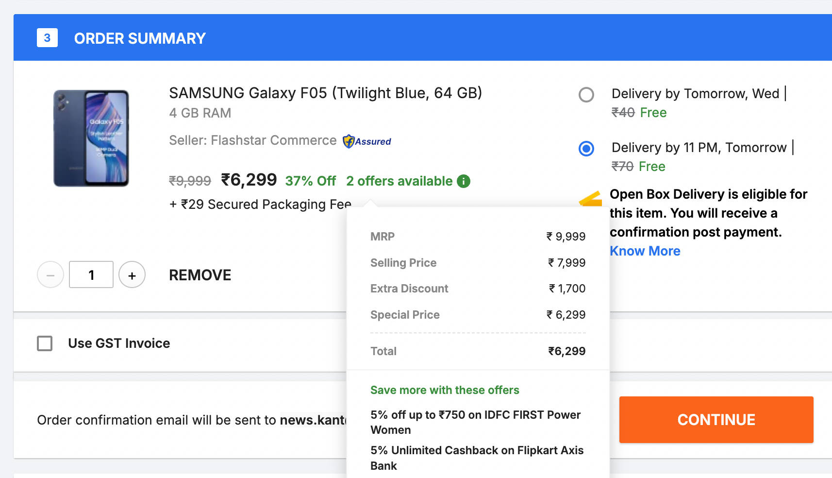Viewport: 832px width, 478px height.
Task: Enable the Use GST Invoice checkbox
Action: click(45, 343)
